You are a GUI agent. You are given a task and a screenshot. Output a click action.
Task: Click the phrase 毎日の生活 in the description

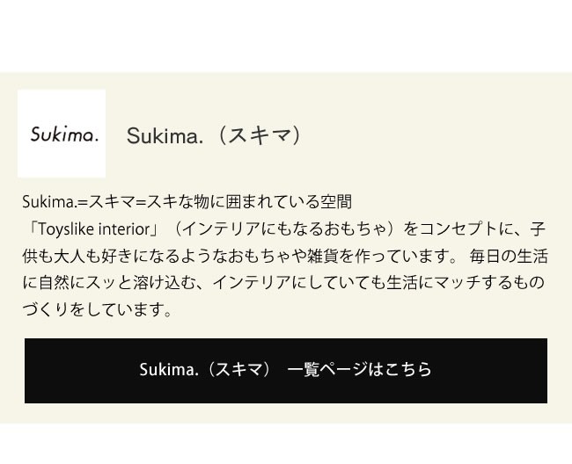click(x=509, y=256)
